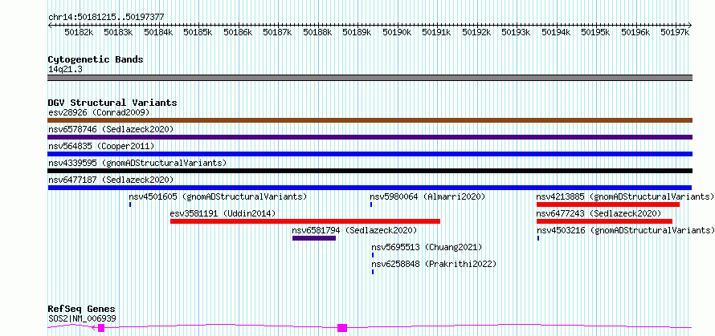The image size is (715, 336).
Task: Open the nsv564835 (Cooper2011) label
Action: click(x=101, y=146)
